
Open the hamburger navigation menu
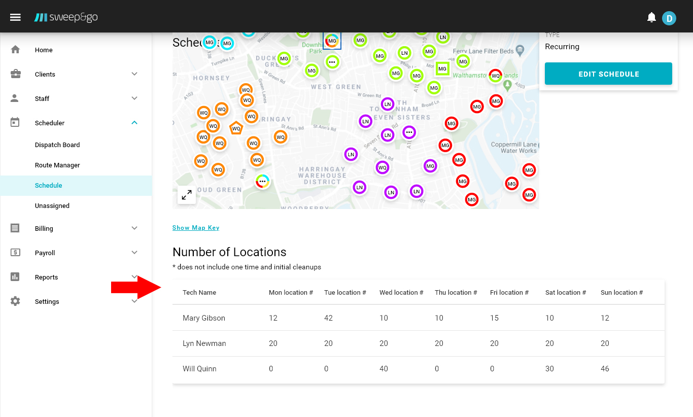pos(15,17)
